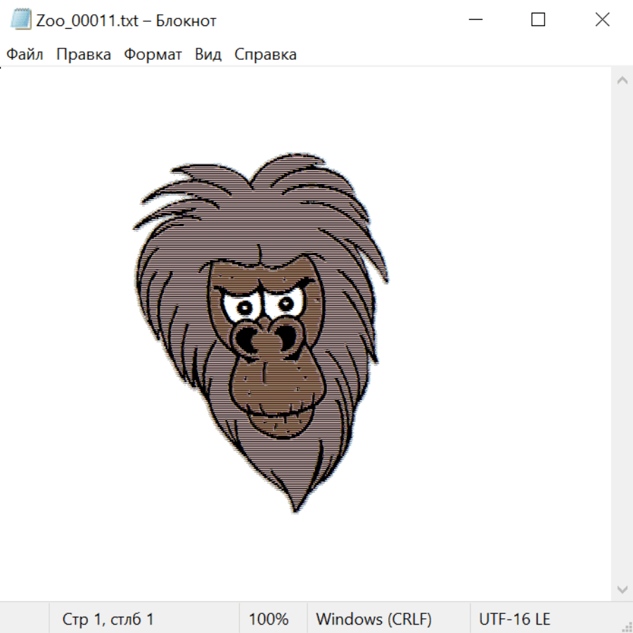
Task: Open the Вид menu
Action: pos(207,55)
